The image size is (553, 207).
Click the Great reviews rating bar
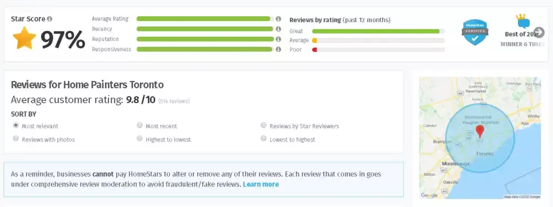click(x=379, y=31)
